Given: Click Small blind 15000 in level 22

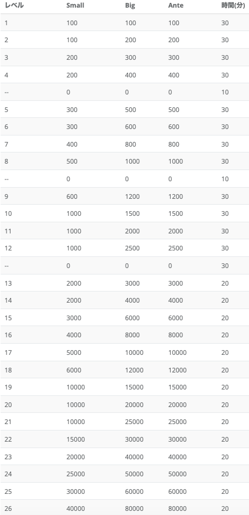Looking at the screenshot, I should (75, 439).
